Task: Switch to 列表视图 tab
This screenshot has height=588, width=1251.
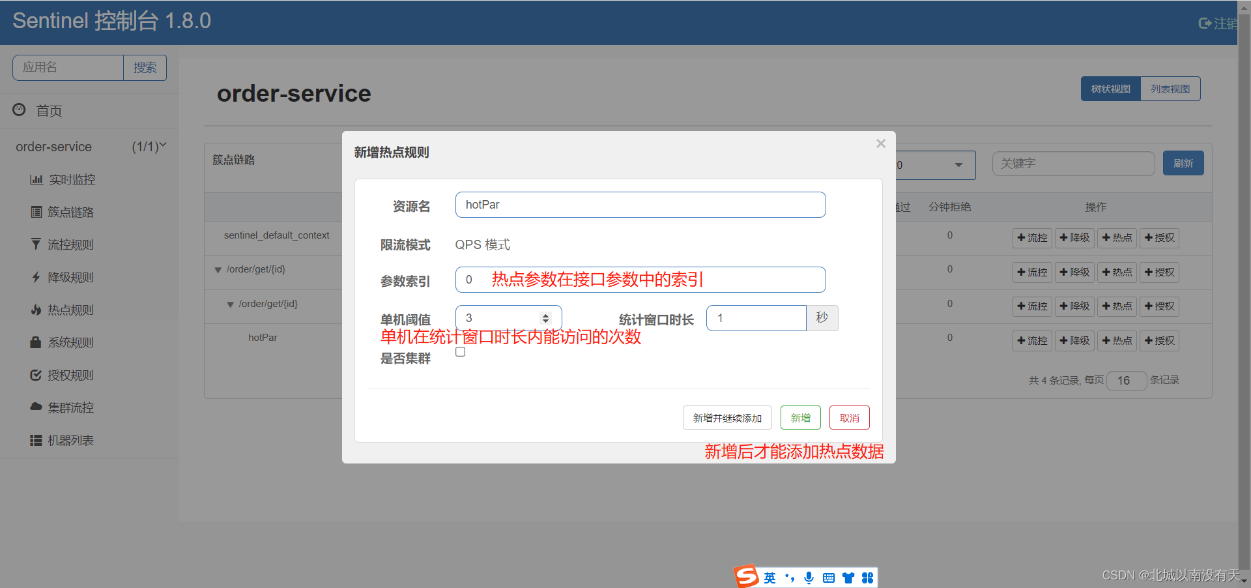Action: pos(1170,89)
